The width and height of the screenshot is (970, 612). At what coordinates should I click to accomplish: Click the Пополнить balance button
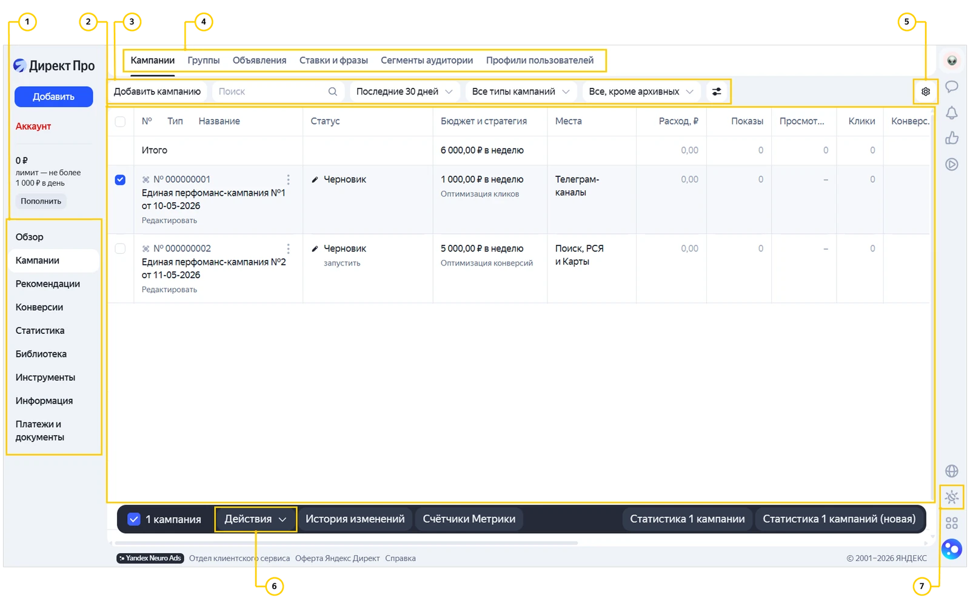pos(41,201)
